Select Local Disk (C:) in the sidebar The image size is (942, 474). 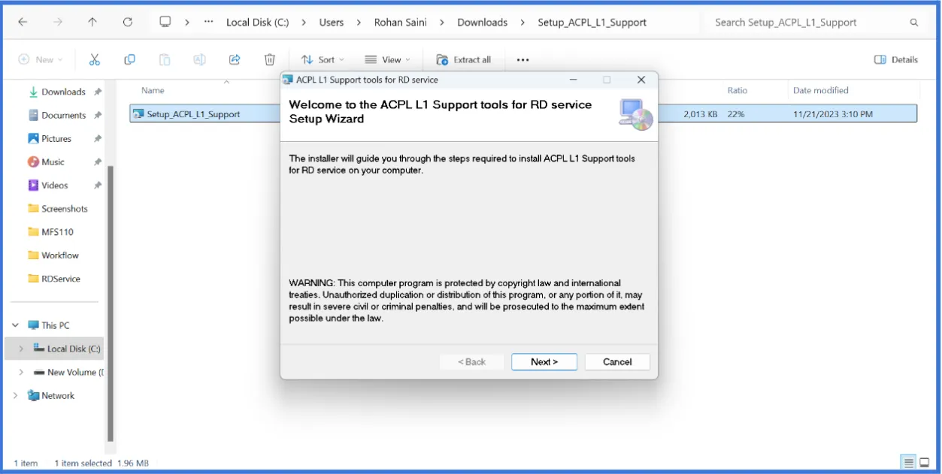[74, 349]
